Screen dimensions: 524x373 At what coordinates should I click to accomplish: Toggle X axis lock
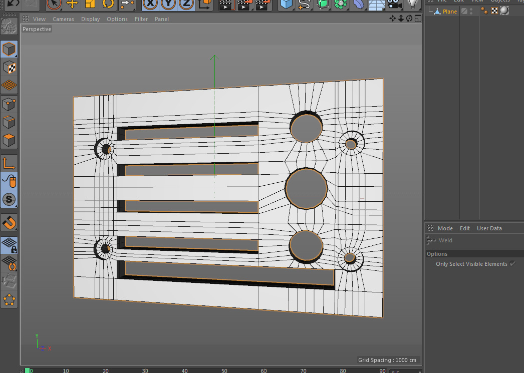(x=150, y=4)
